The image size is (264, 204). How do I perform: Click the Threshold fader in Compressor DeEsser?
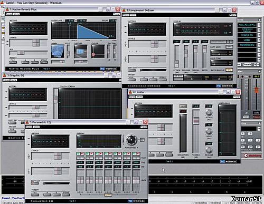pyautogui.click(x=195, y=56)
